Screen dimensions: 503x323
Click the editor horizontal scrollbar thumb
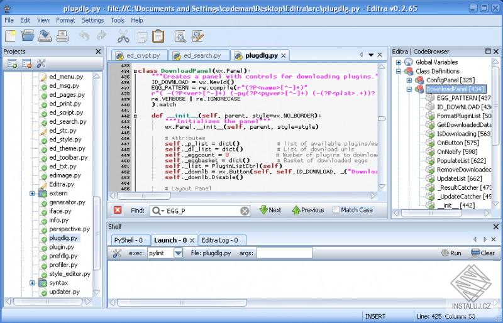click(144, 195)
